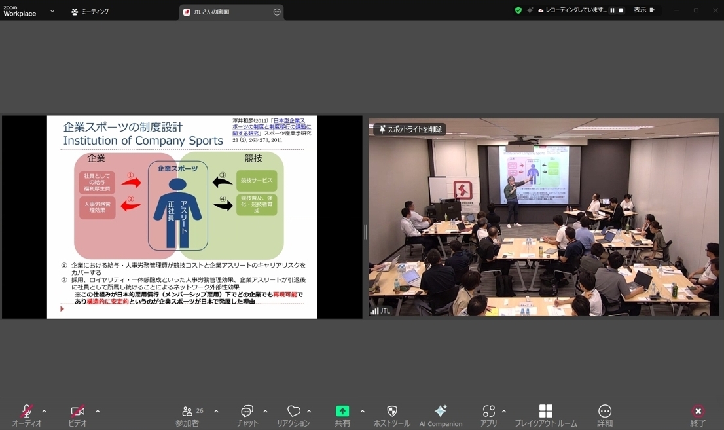This screenshot has height=430, width=724.
Task: Open the ホストツール host tools shield
Action: [x=391, y=412]
